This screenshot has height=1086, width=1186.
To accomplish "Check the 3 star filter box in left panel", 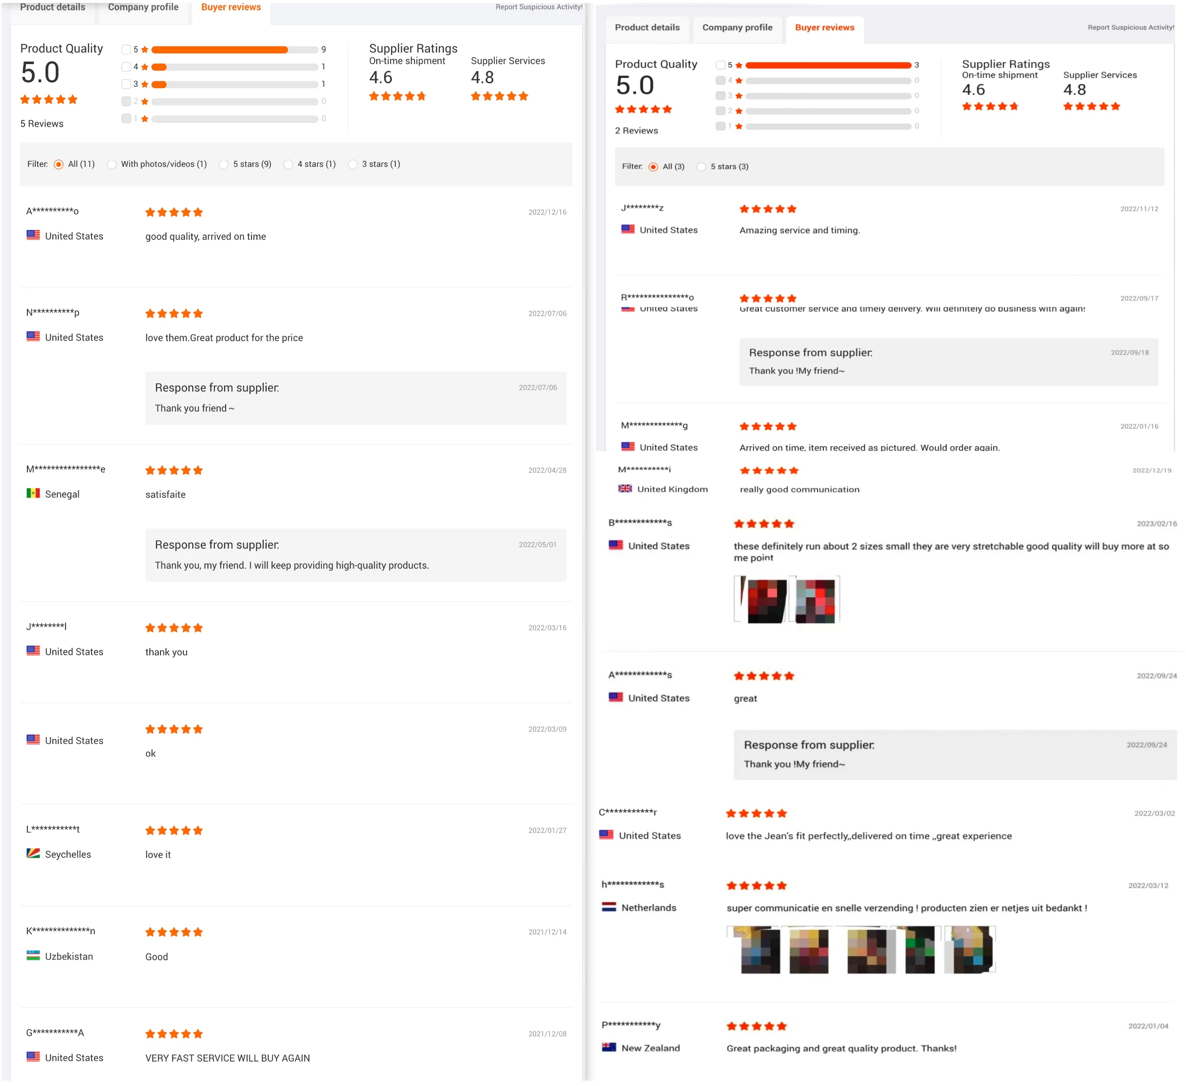I will tap(126, 84).
